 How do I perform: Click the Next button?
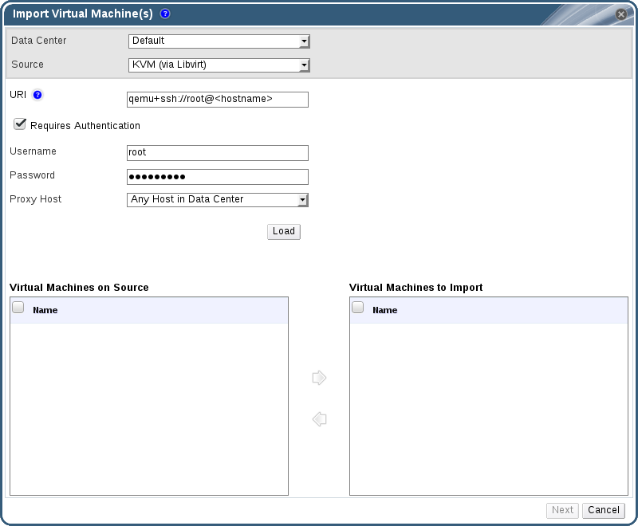[562, 510]
